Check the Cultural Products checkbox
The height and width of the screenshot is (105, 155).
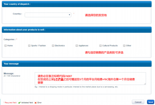[100, 46]
